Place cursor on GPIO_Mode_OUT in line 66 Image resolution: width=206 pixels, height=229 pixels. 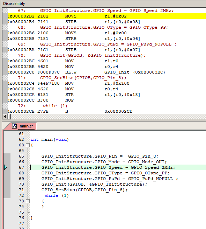pyautogui.click(x=146, y=162)
